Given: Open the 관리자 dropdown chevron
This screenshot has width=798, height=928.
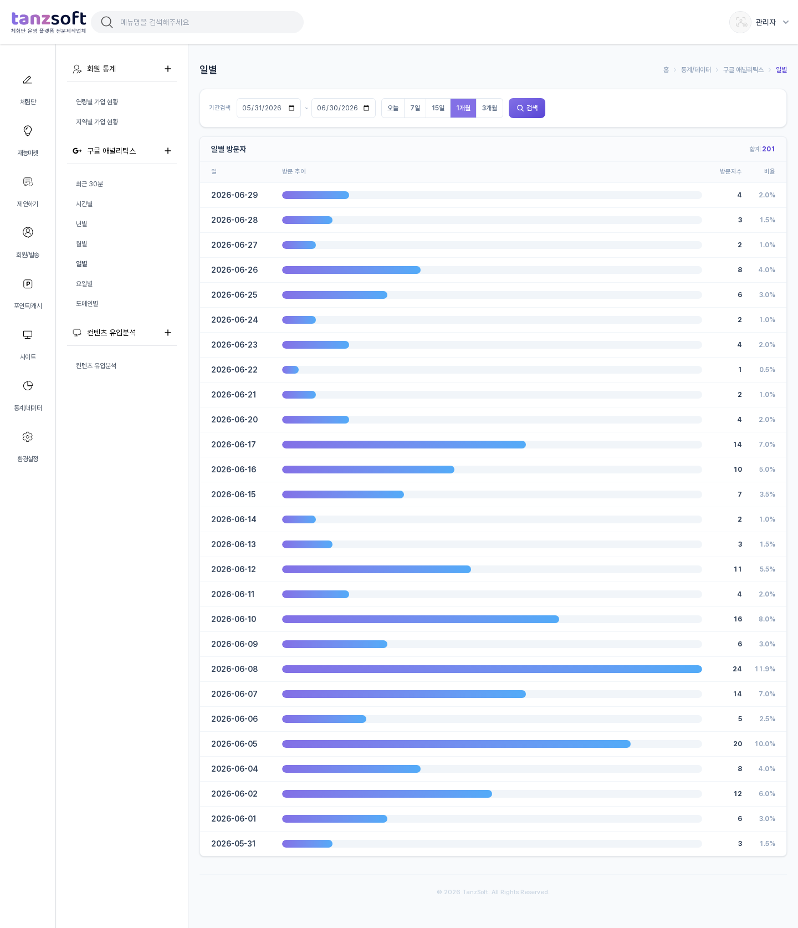Looking at the screenshot, I should point(786,22).
